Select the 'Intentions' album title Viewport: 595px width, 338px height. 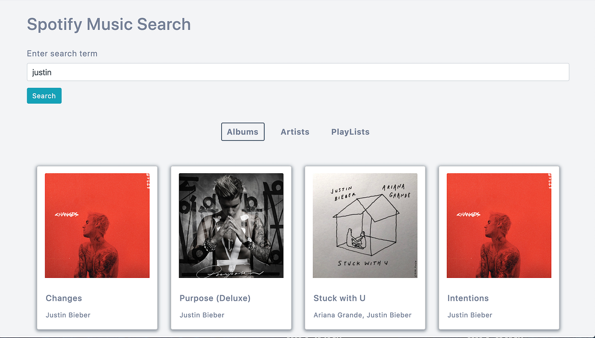pos(468,298)
